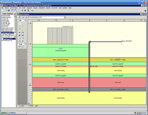Click the left icon in fifth Edit row

20,35
